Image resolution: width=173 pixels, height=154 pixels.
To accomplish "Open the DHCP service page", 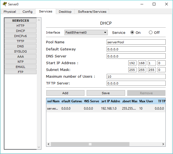I will coord(21,31).
